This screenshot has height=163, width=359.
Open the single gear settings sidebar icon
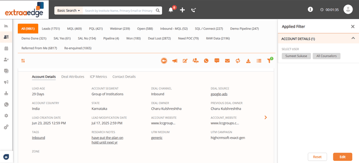tap(6, 116)
